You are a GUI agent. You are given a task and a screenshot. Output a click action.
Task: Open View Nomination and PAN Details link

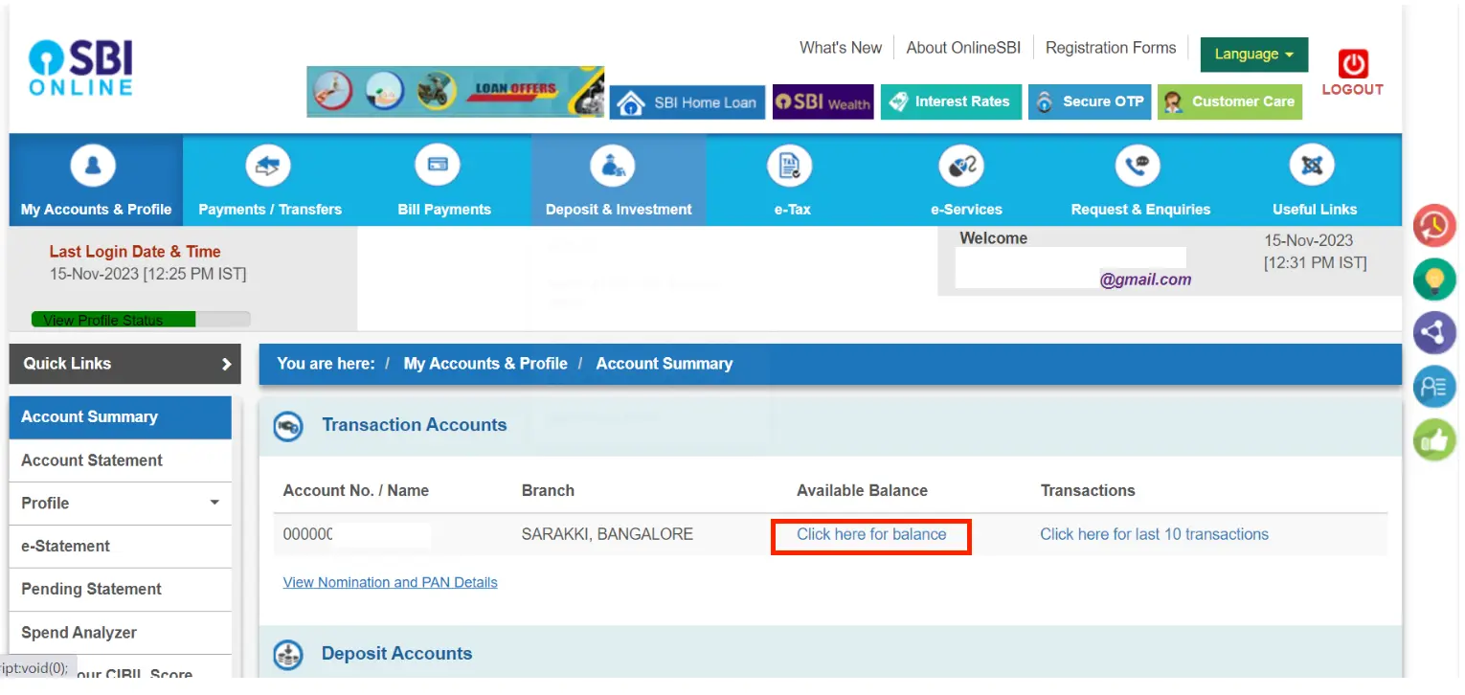[x=391, y=582]
